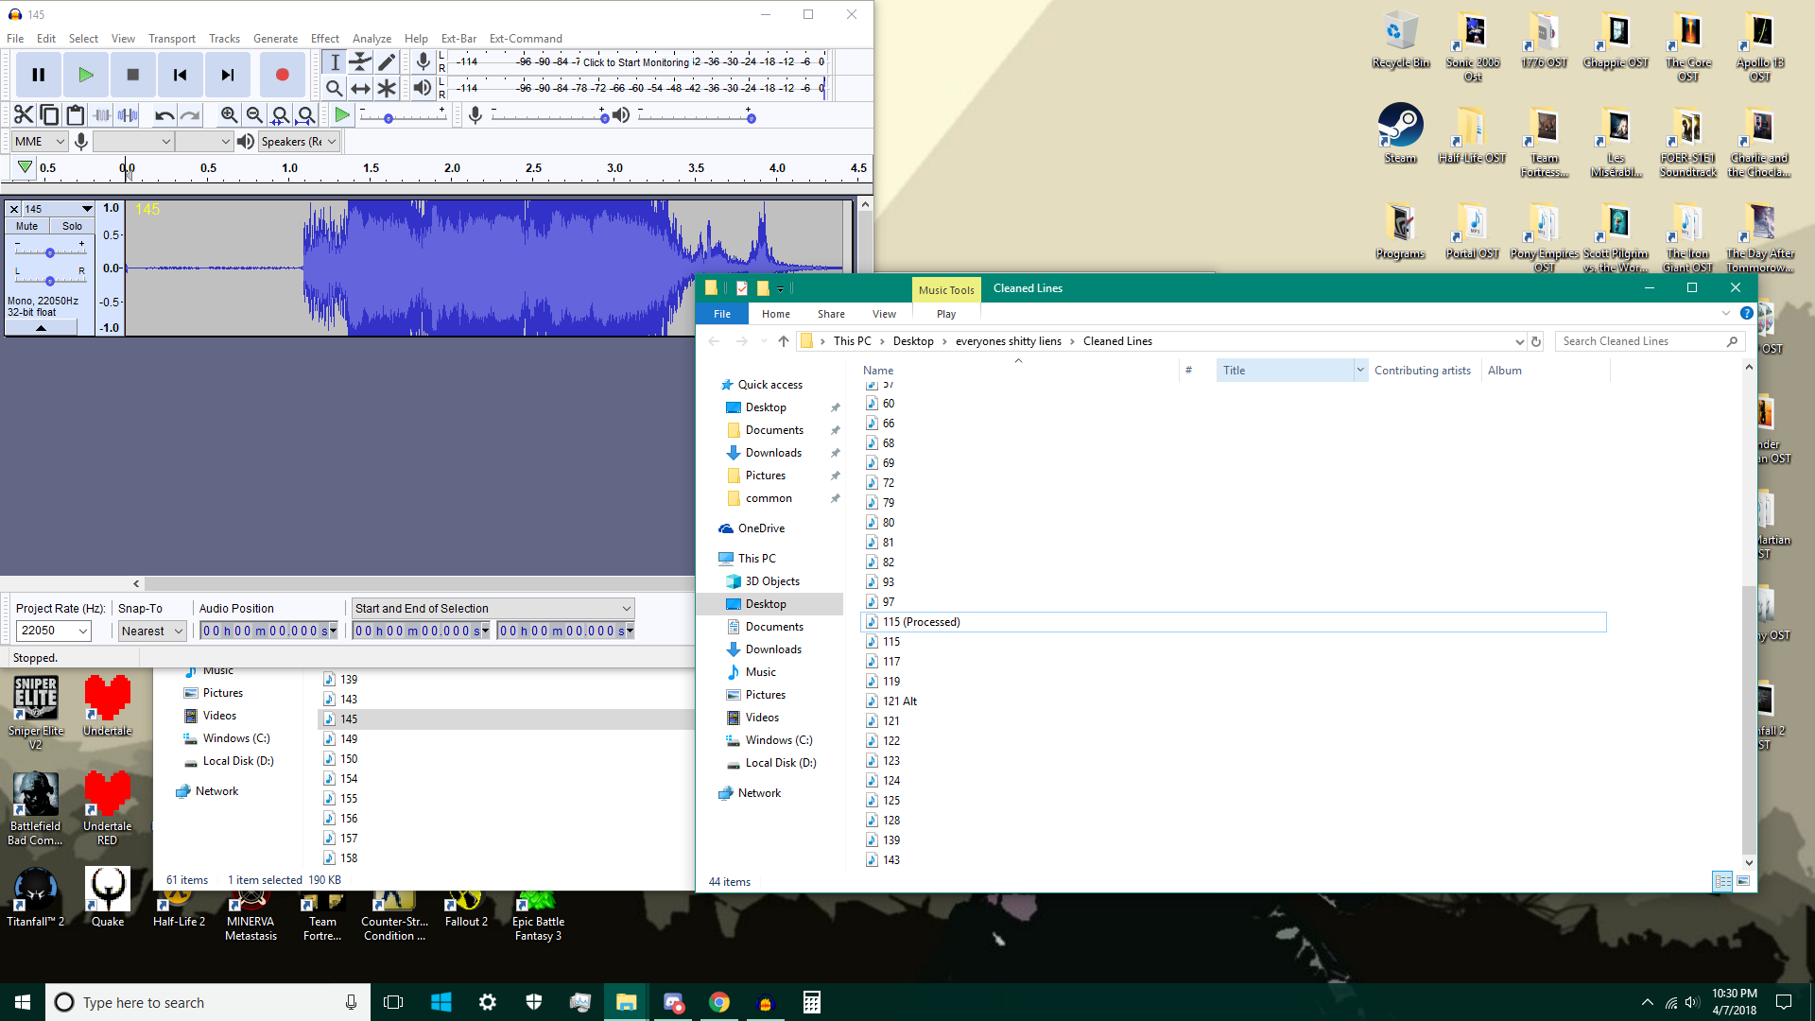This screenshot has width=1815, height=1021.
Task: Click the Trim audio icon
Action: coord(102,115)
